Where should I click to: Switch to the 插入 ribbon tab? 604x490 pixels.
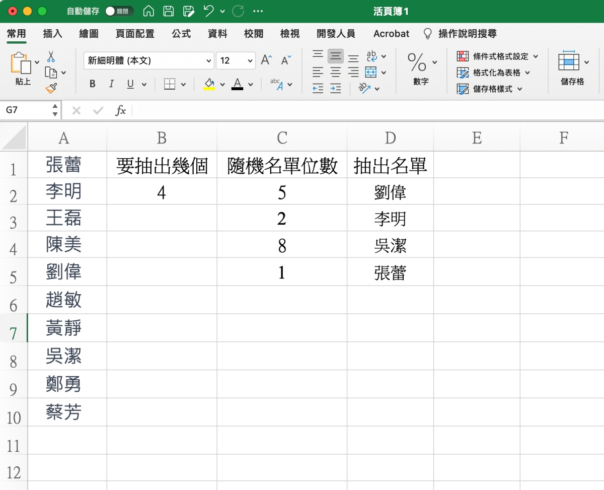52,34
